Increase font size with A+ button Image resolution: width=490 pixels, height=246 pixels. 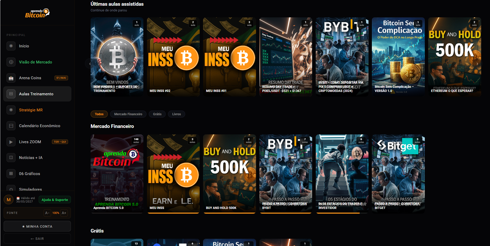coord(64,213)
